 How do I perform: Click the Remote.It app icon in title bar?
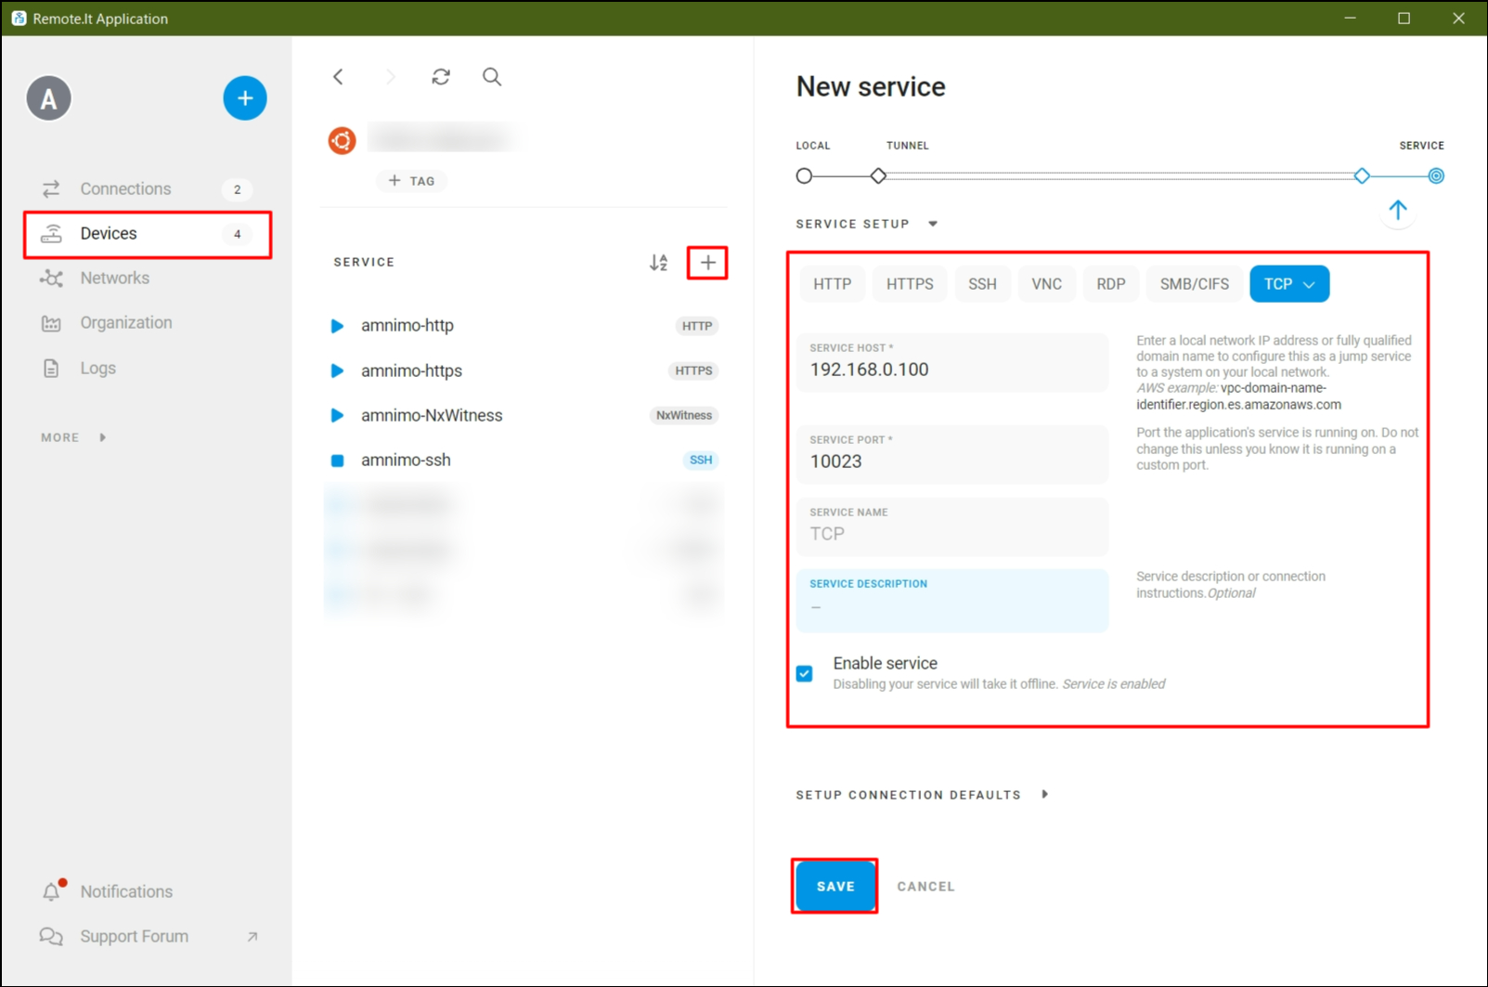19,19
